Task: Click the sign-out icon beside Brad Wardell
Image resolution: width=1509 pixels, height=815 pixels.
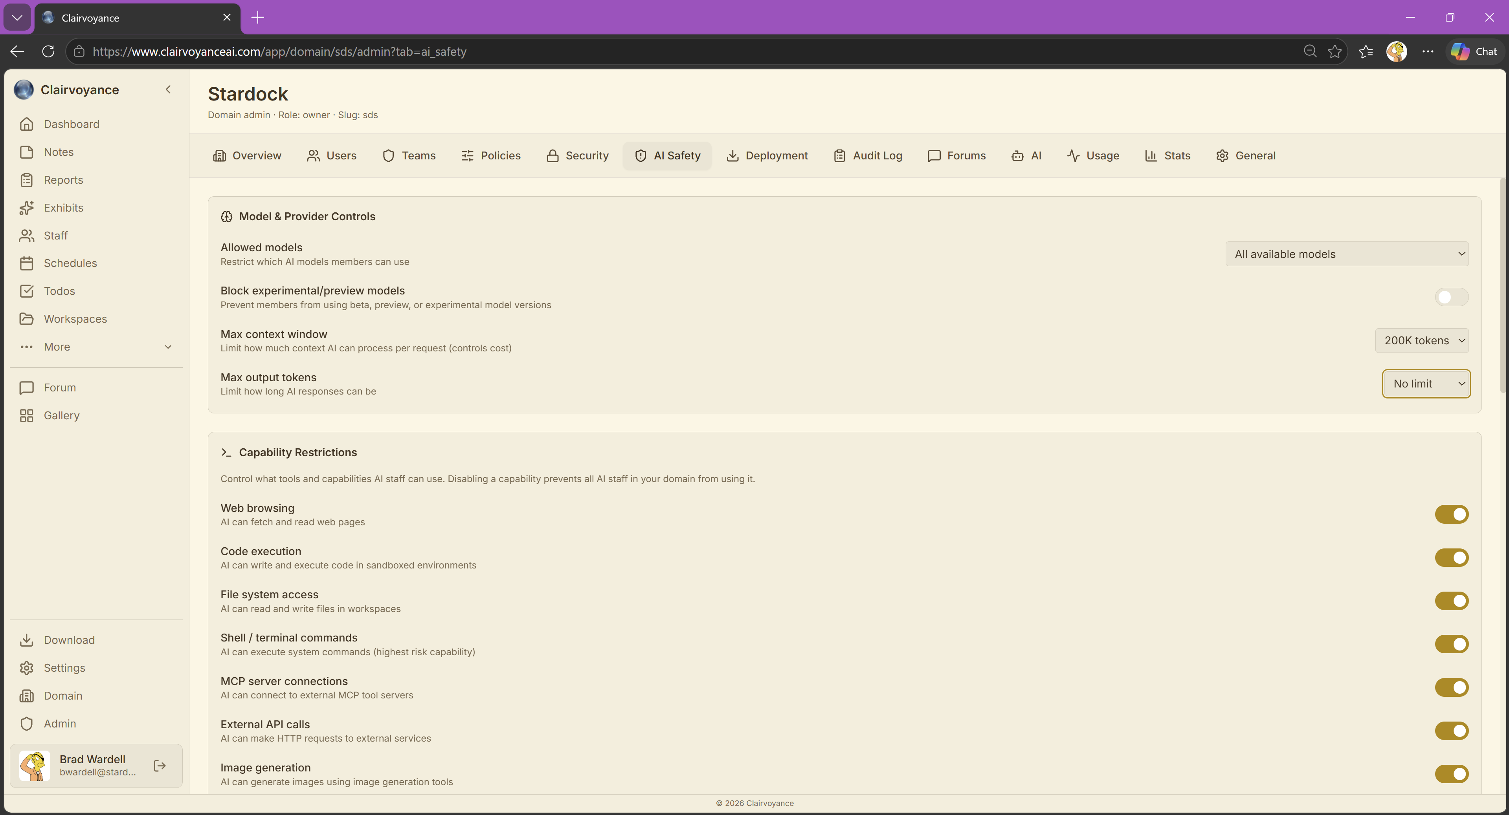Action: pos(159,766)
